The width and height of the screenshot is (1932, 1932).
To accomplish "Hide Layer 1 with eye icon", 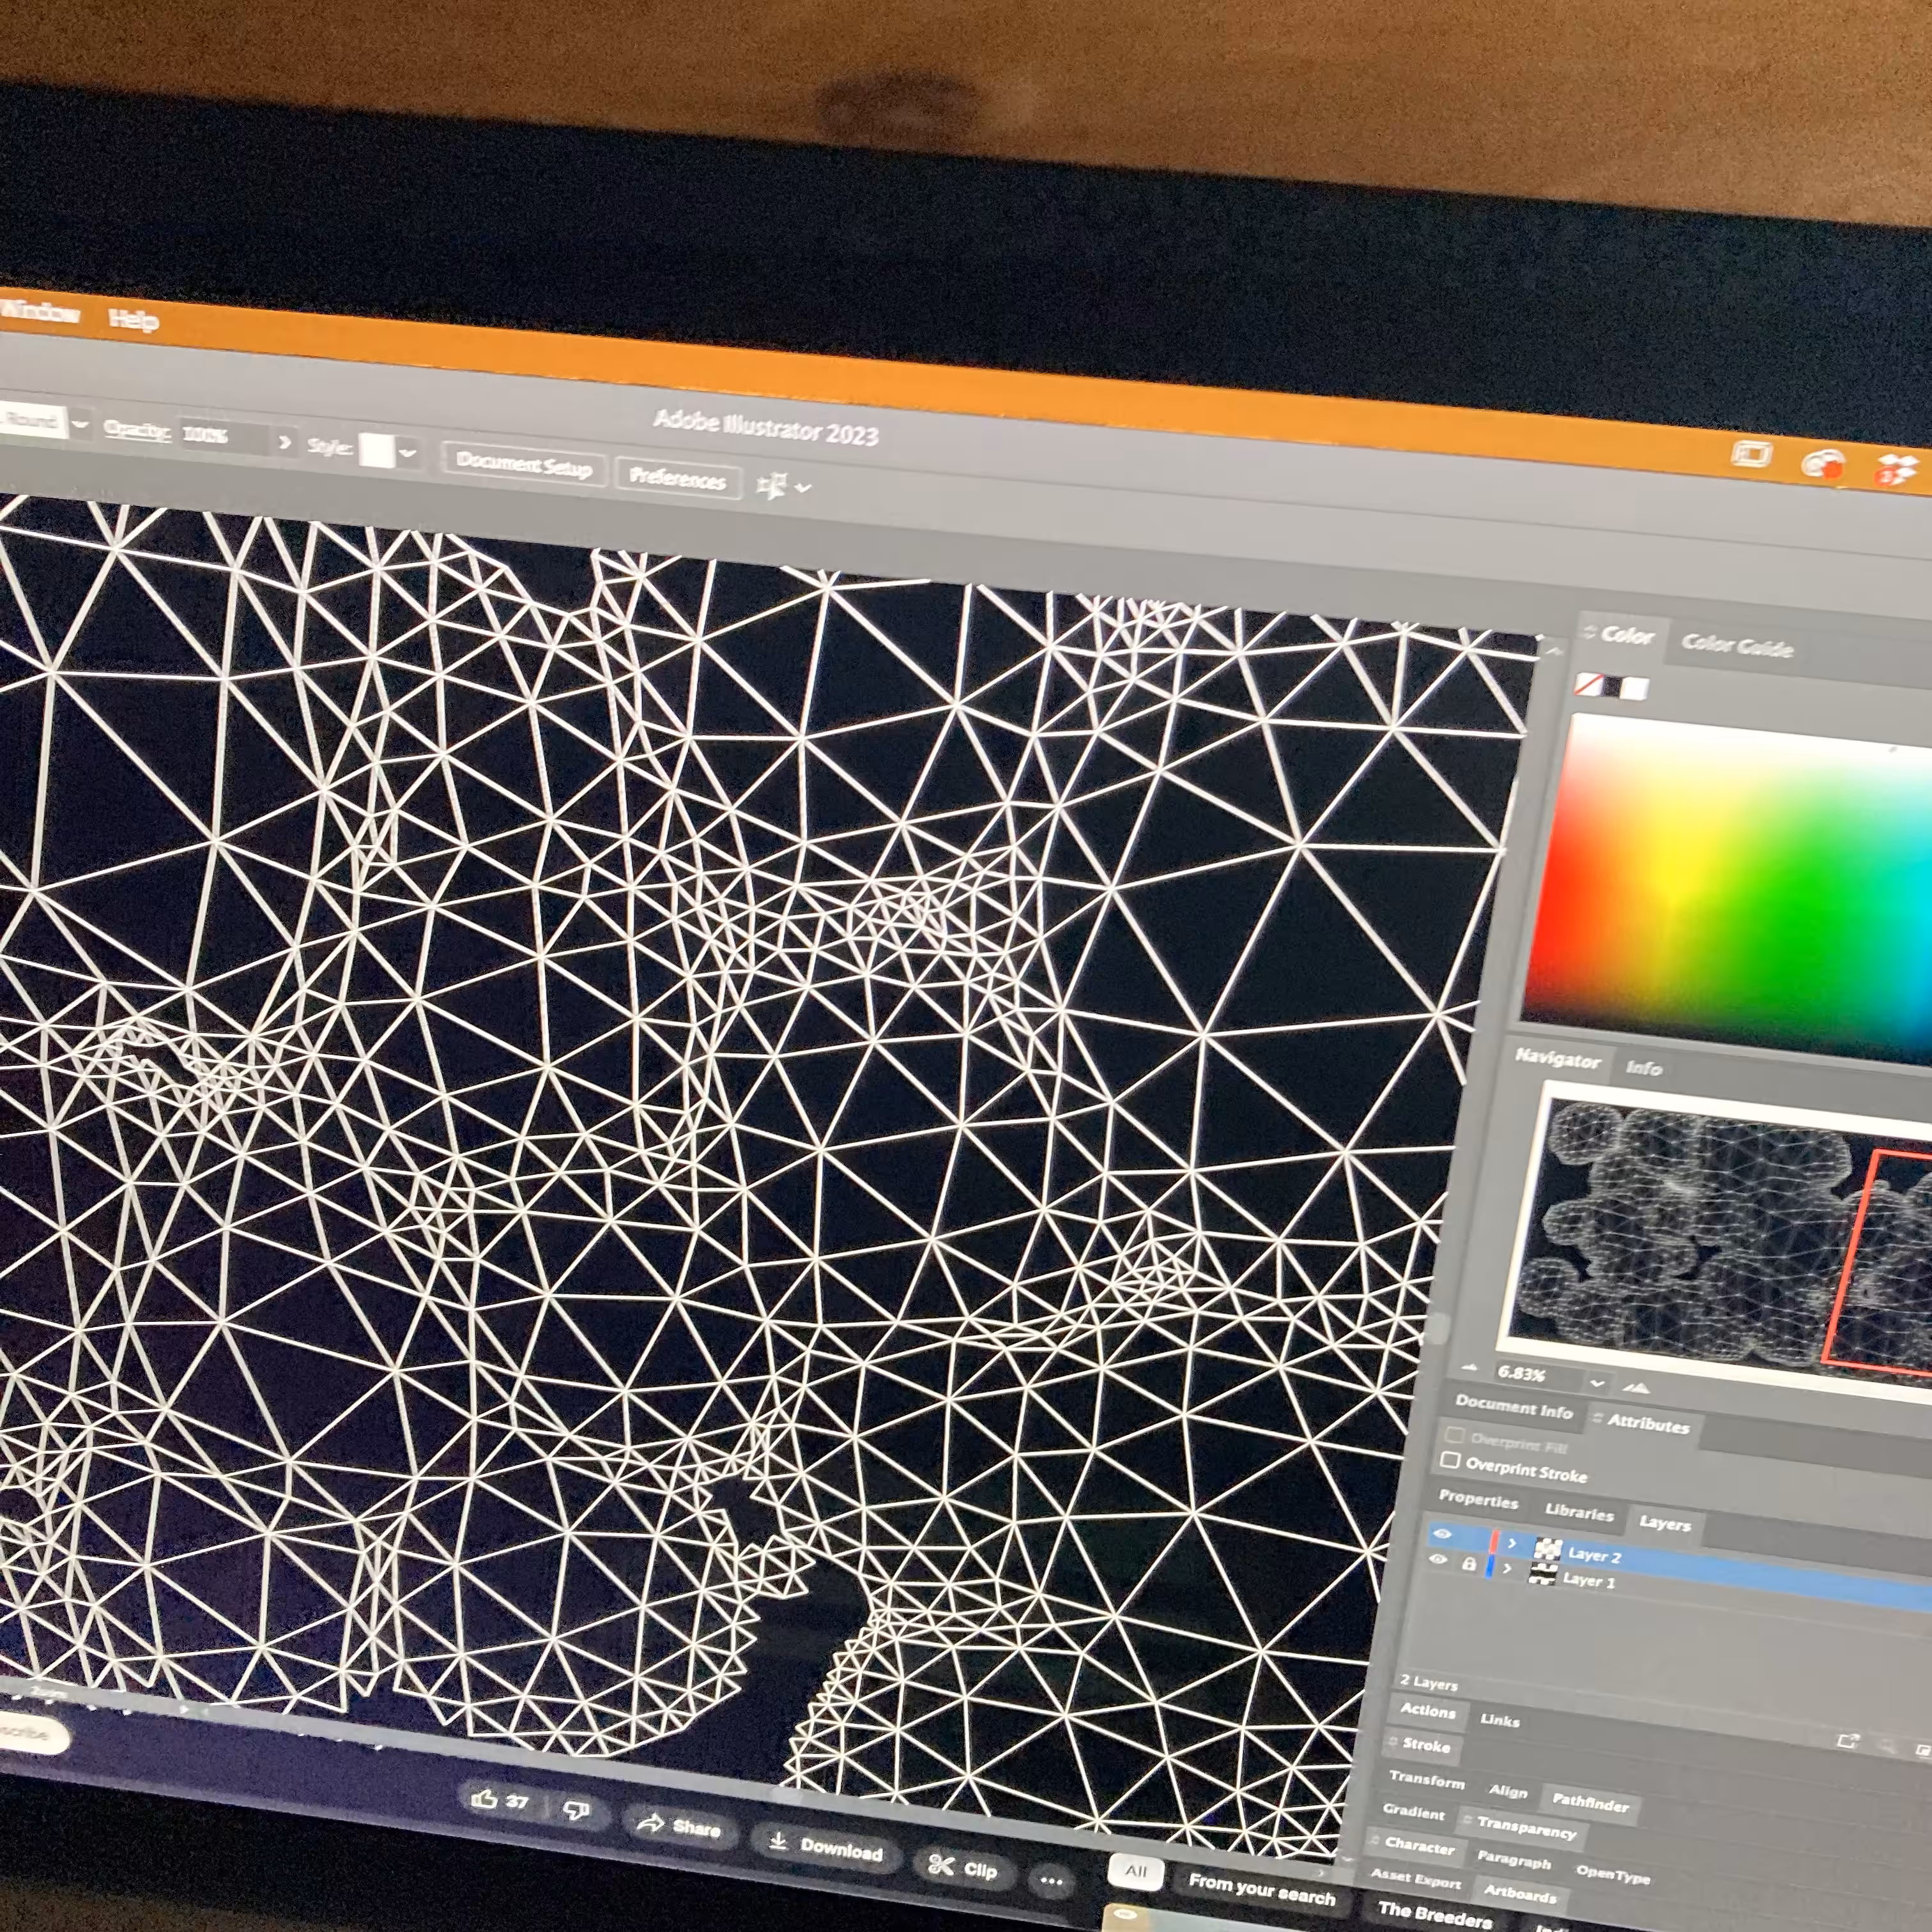I will click(x=1438, y=1560).
